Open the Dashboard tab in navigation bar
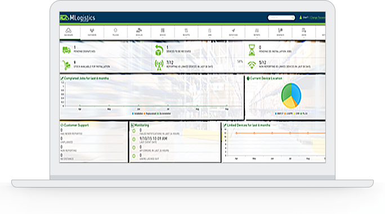The image size is (385, 214). [69, 32]
